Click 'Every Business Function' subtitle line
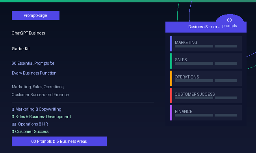The height and width of the screenshot is (153, 256). pyautogui.click(x=34, y=73)
